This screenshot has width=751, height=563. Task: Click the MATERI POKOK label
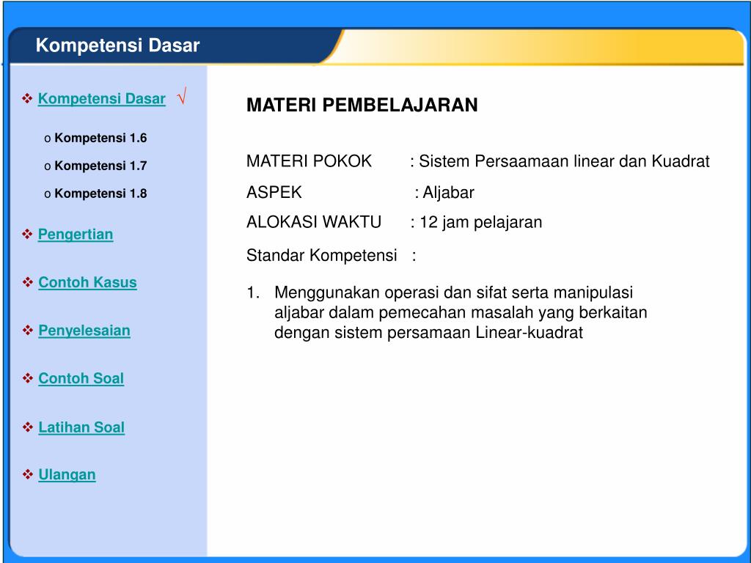pyautogui.click(x=309, y=161)
